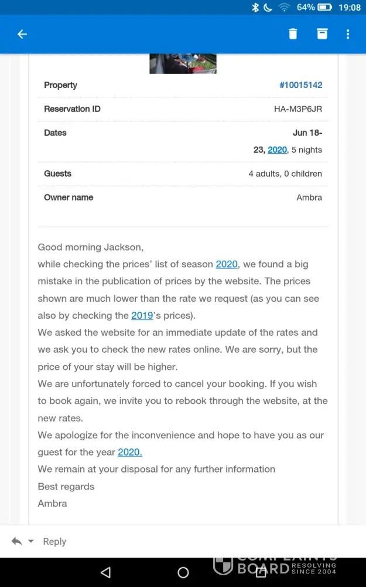Screen dimensions: 366x587
Task: Open the property #10015142 link
Action: [300, 85]
